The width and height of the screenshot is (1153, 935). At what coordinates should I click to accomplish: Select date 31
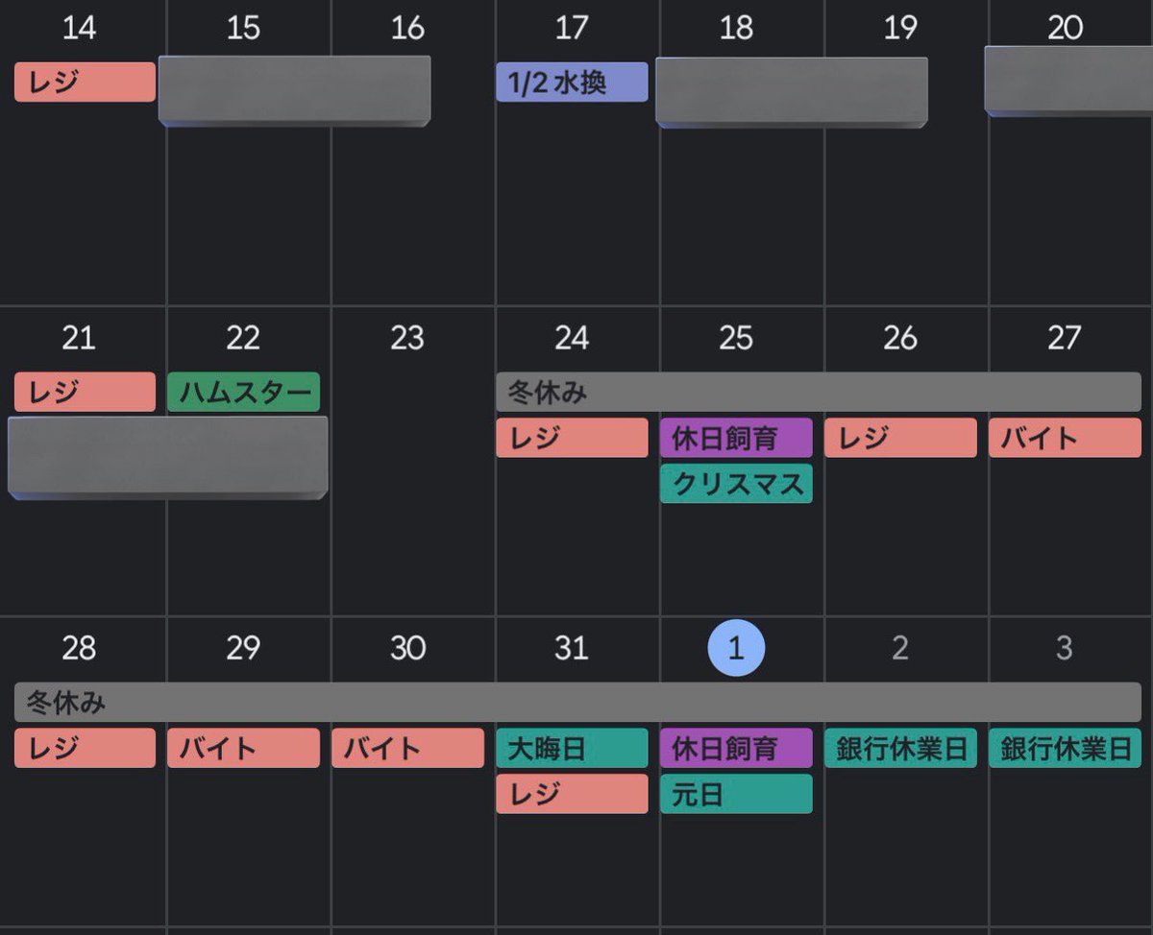point(572,648)
